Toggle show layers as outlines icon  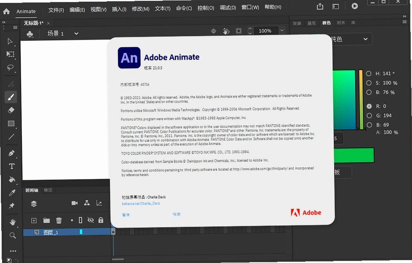coord(81,220)
